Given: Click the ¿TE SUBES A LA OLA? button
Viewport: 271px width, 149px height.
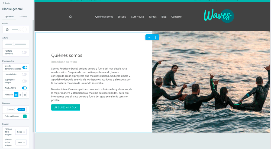Looking at the screenshot, I should (x=66, y=107).
